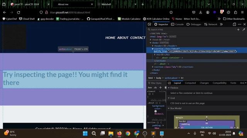The height and width of the screenshot is (138, 247).
Task: Open the Computed sidebar tab
Action: (190, 83)
